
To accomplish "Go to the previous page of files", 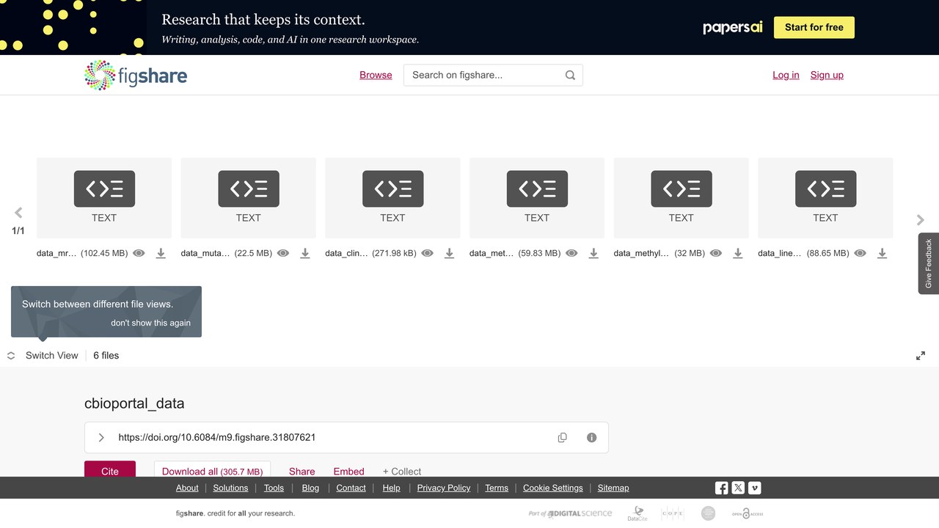I will [x=18, y=213].
